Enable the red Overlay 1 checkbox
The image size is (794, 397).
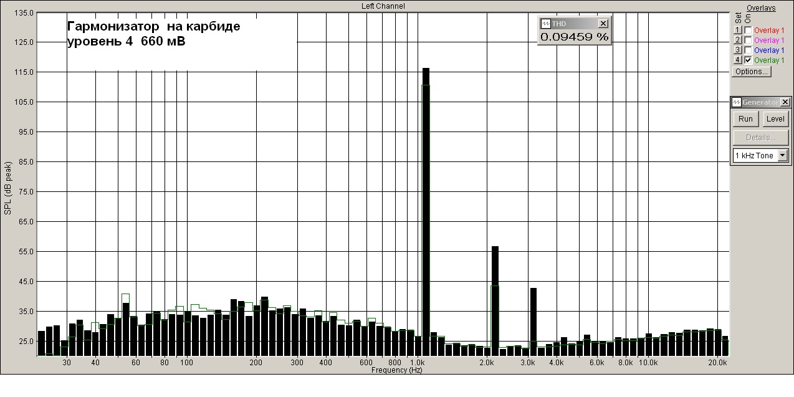tap(748, 30)
